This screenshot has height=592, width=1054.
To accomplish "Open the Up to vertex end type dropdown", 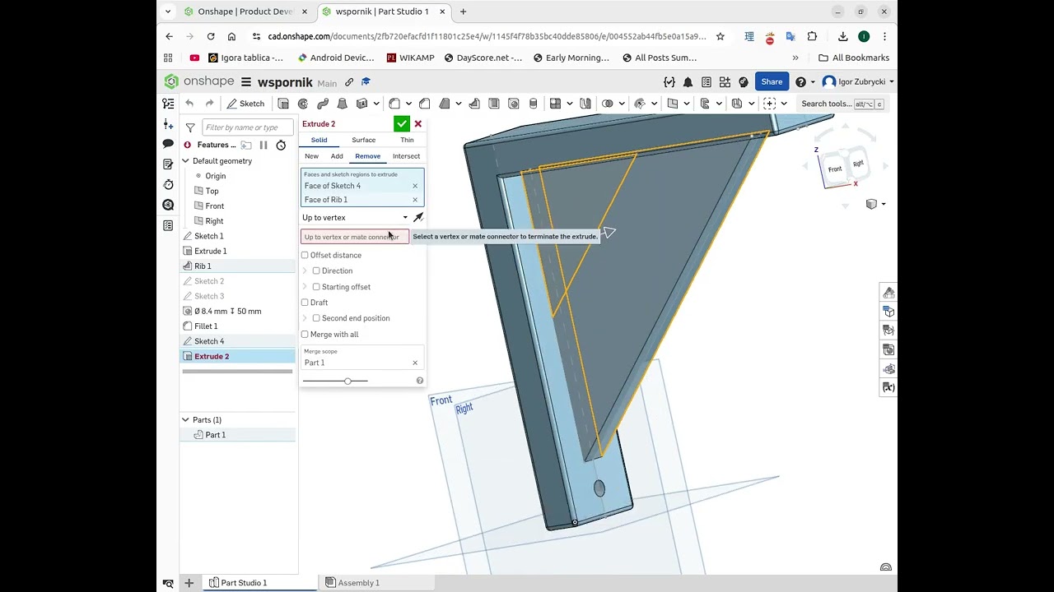I will pyautogui.click(x=355, y=218).
